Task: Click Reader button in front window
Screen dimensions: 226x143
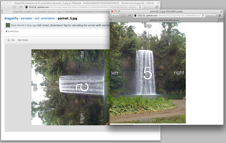Action: [210, 16]
